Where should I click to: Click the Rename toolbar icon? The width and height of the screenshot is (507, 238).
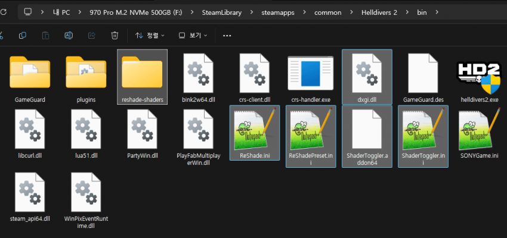69,35
